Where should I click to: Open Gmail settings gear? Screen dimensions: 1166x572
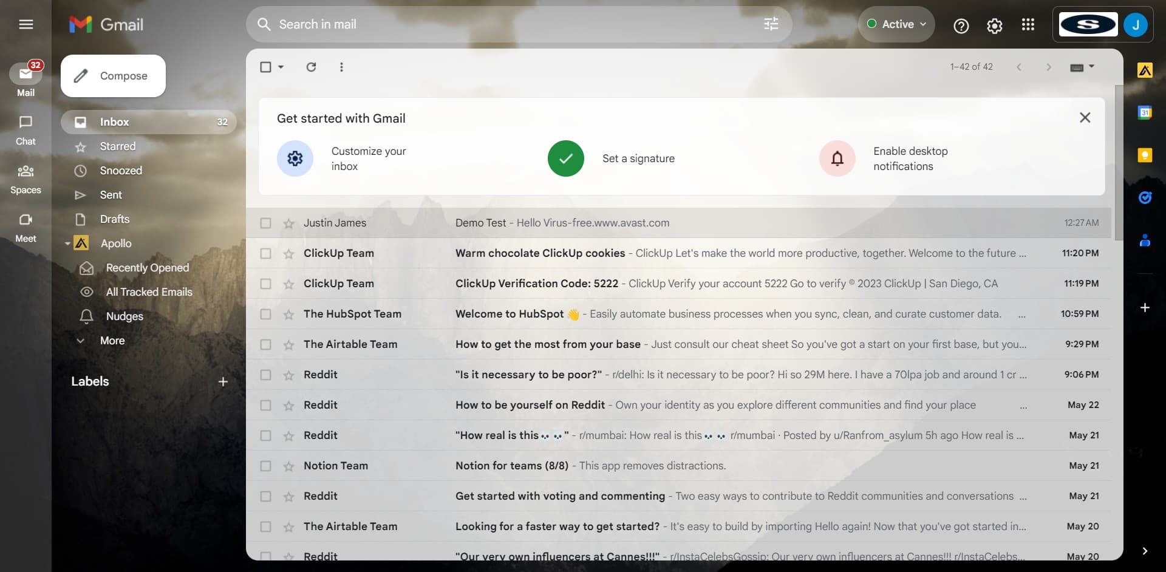point(994,26)
